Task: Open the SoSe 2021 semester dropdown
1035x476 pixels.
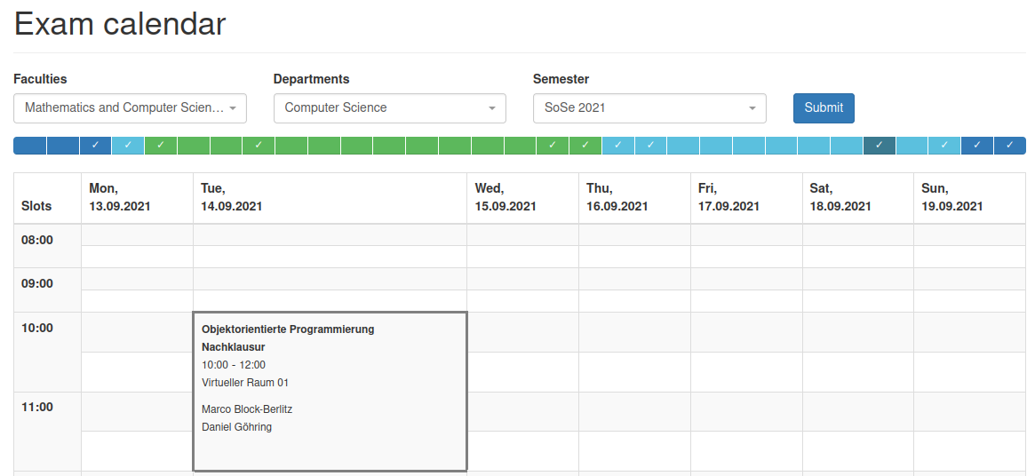Action: click(x=649, y=108)
